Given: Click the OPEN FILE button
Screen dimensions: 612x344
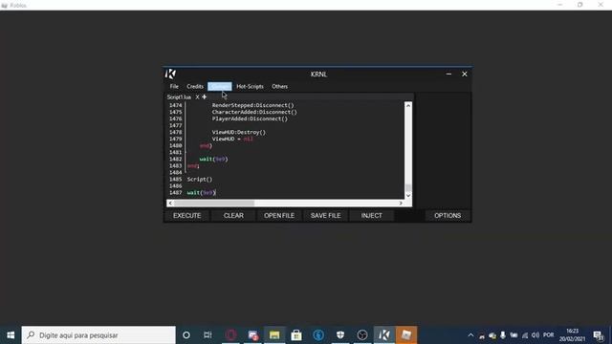Looking at the screenshot, I should (x=279, y=215).
